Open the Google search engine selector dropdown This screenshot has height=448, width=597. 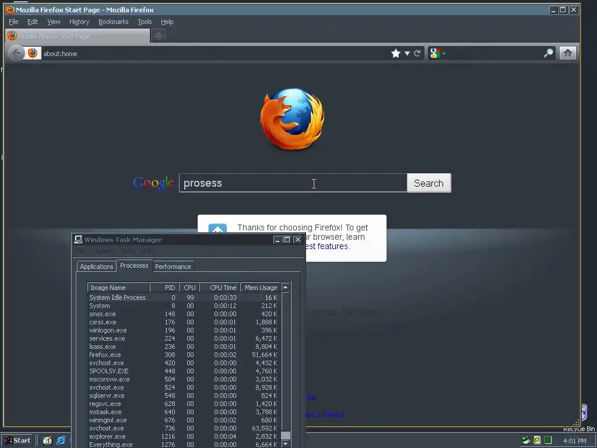point(437,53)
